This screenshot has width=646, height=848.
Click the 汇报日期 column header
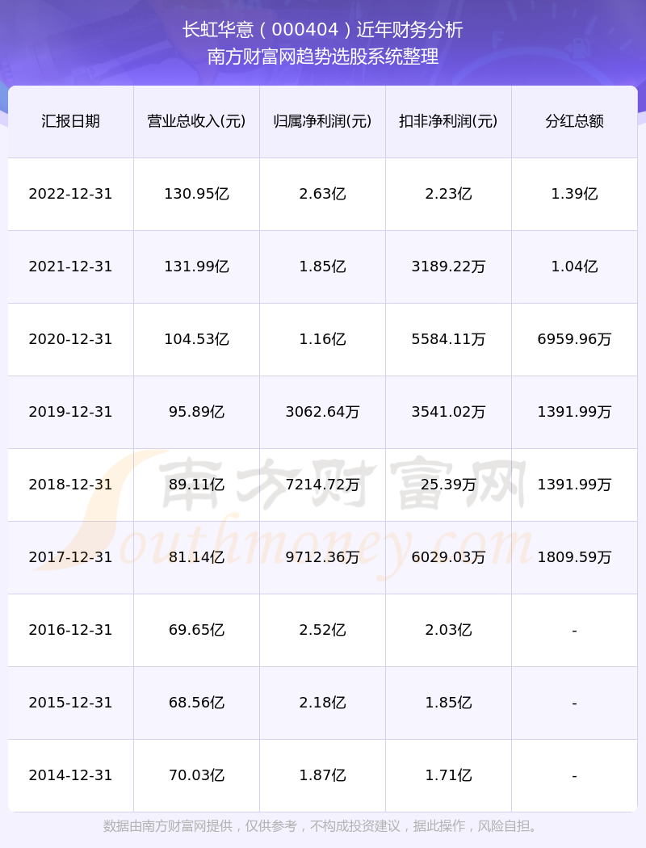tap(70, 121)
